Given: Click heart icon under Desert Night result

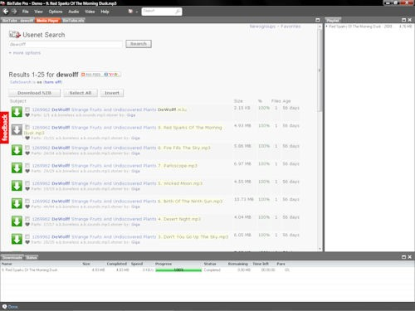Looking at the screenshot, I should click(27, 224).
